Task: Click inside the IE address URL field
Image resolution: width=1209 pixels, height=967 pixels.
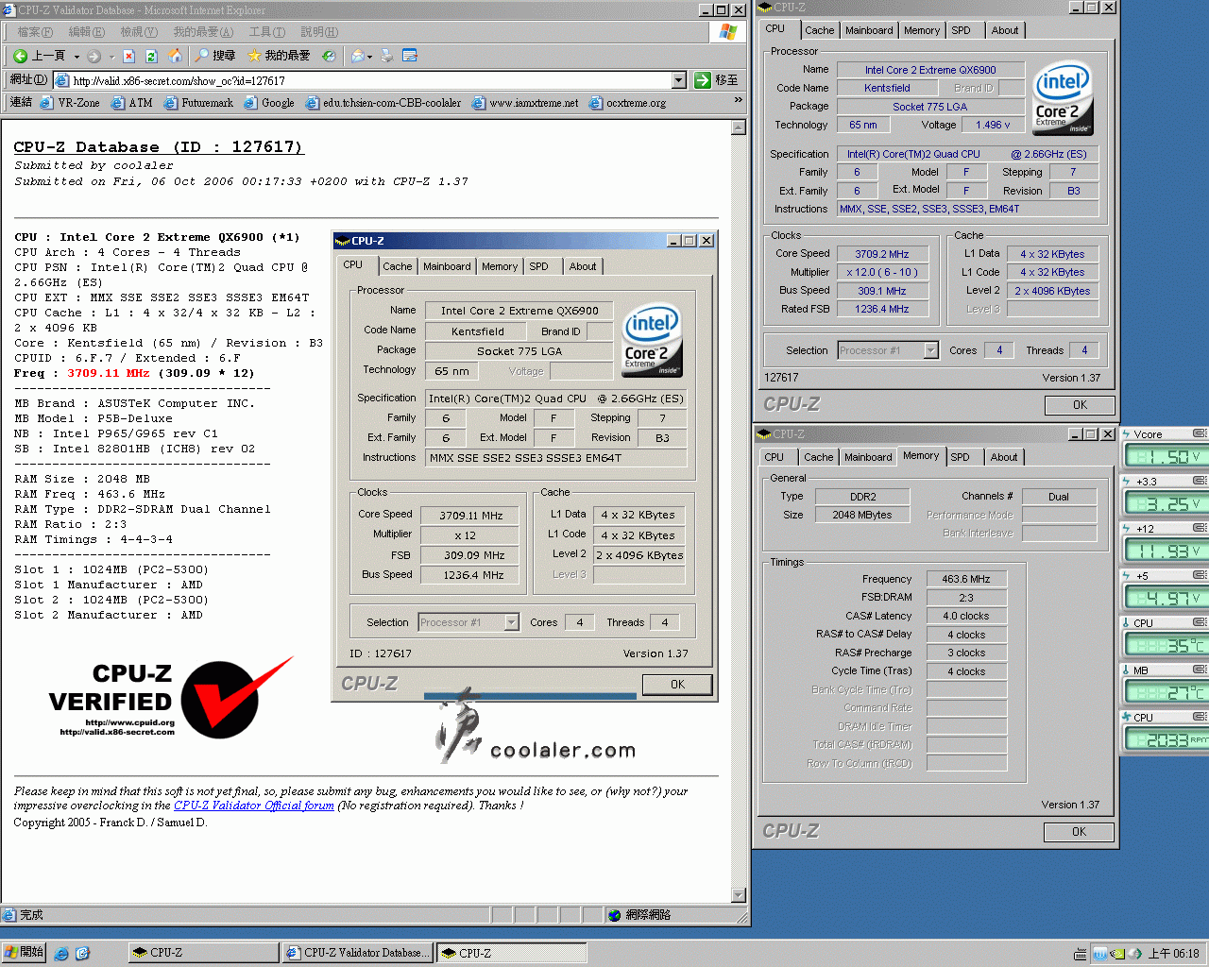Action: click(368, 80)
